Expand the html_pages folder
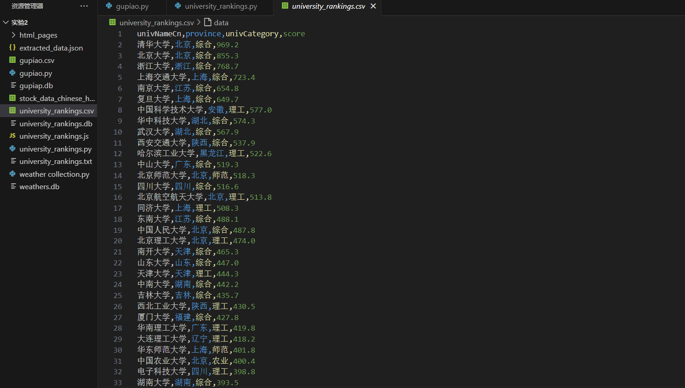The height and width of the screenshot is (388, 685). [x=13, y=35]
